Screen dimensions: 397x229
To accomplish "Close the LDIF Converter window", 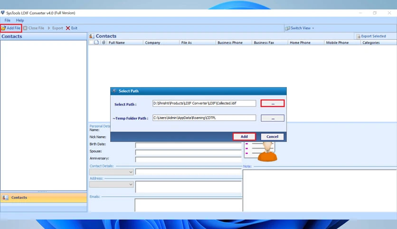I will tap(389, 13).
